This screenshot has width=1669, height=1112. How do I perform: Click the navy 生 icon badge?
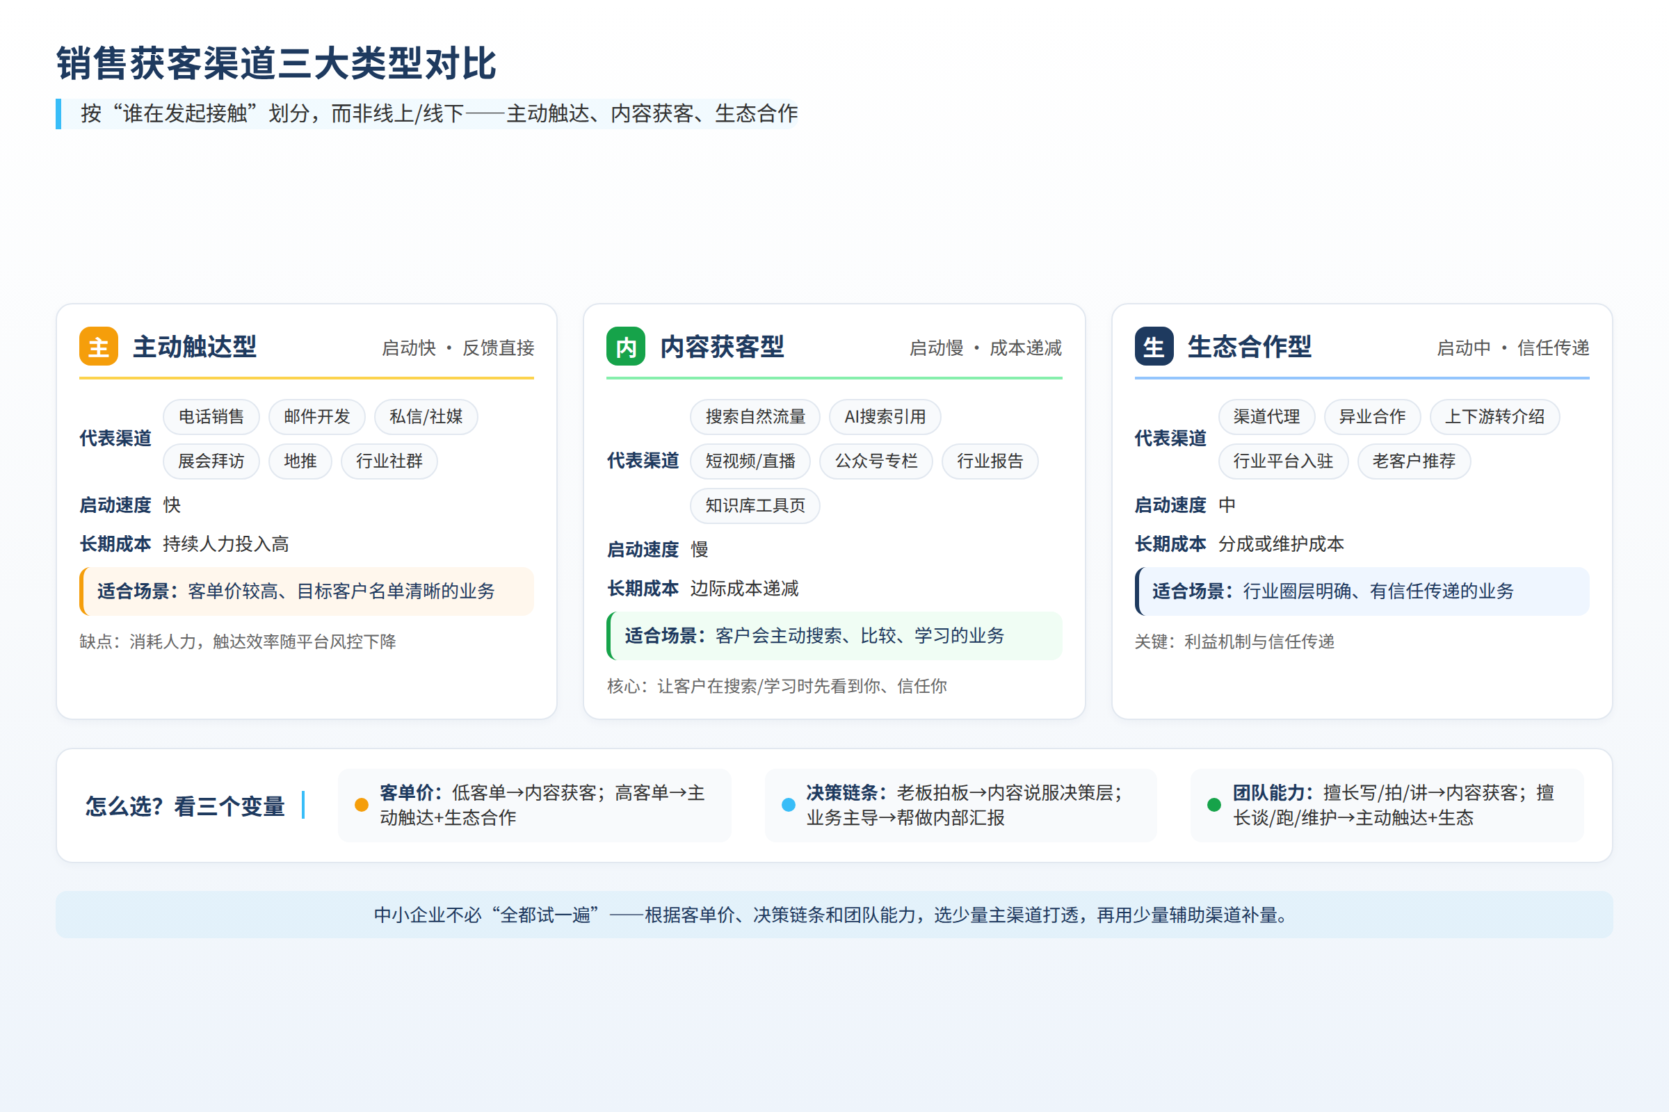[x=1154, y=347]
